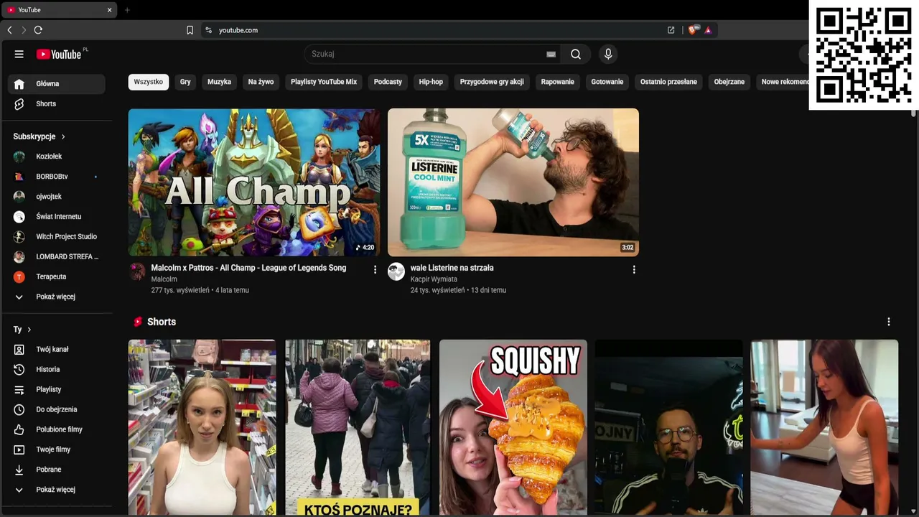Click the YouTube logo
Screen dimensions: 919x517
(x=59, y=54)
